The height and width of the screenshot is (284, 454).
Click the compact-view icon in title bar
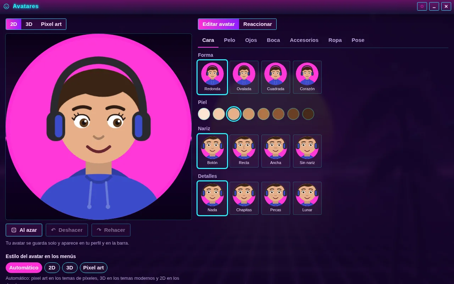(x=422, y=6)
